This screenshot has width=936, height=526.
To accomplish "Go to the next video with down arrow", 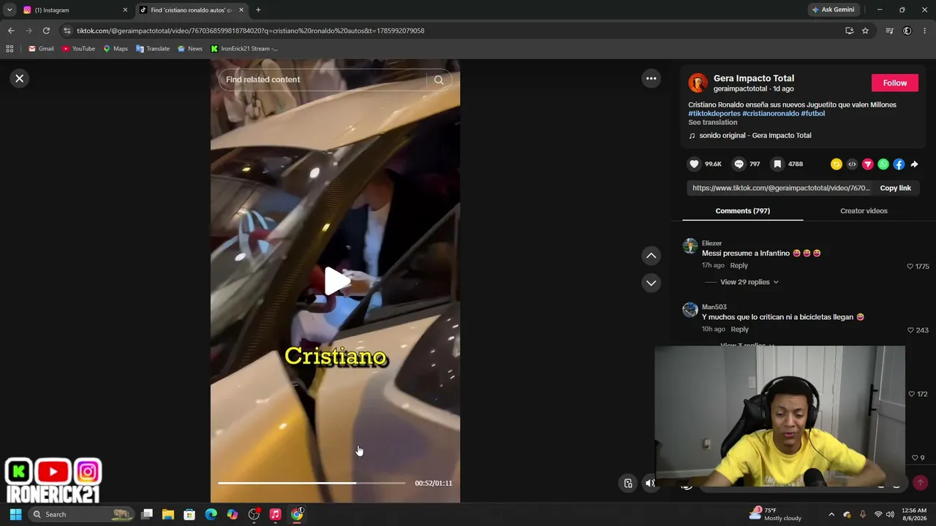I will click(x=651, y=283).
